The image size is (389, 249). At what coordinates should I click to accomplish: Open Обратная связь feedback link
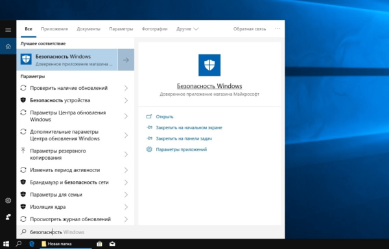click(250, 29)
